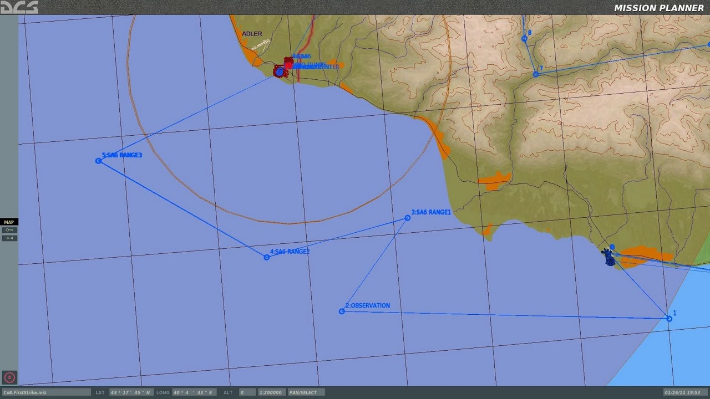Click the 5:SA6 RANGE3 waypoint label text

click(x=122, y=155)
